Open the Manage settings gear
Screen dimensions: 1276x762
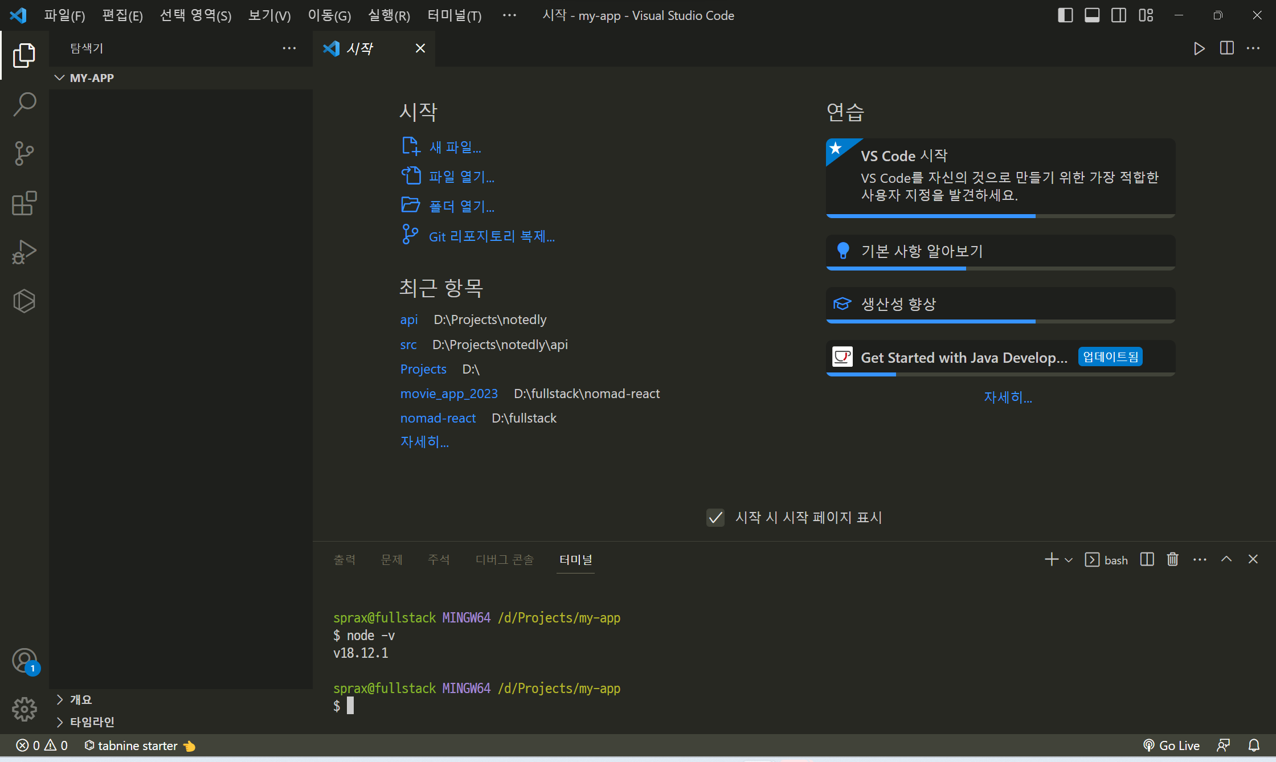tap(24, 709)
